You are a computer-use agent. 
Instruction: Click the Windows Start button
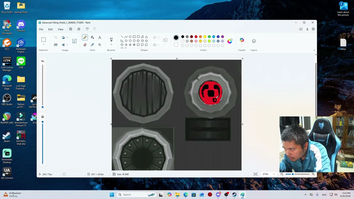coord(112,195)
